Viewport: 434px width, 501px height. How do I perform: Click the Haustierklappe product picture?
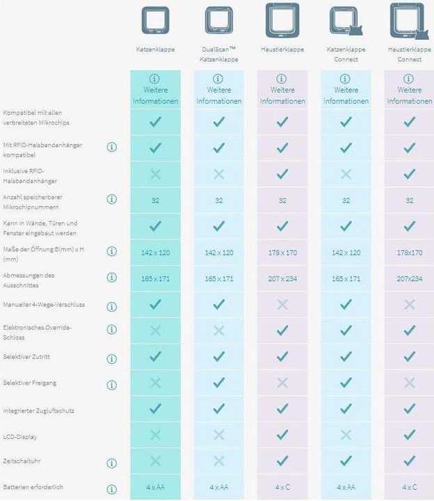tap(282, 20)
